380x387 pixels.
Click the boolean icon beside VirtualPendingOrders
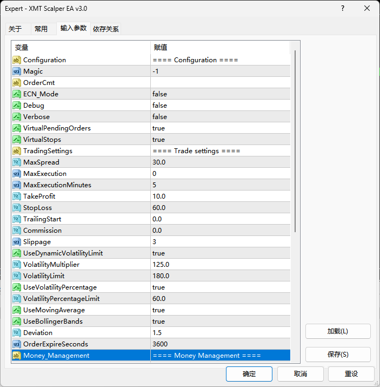click(x=17, y=128)
